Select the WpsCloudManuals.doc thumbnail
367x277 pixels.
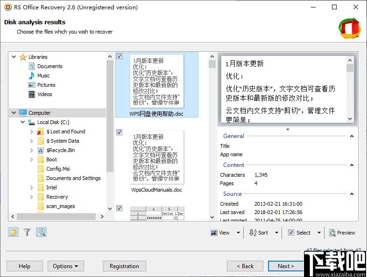click(156, 157)
